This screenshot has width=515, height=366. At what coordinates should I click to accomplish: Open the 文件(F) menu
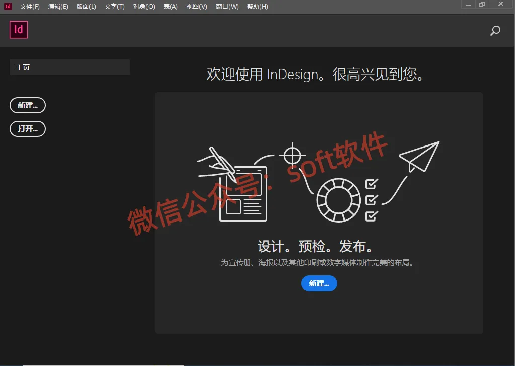30,6
